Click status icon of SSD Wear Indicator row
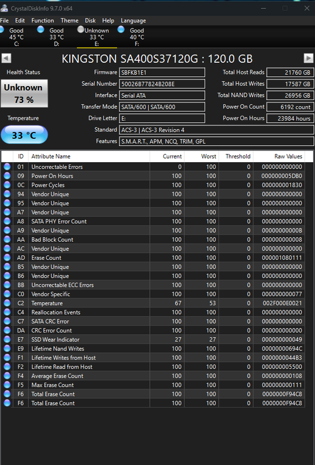 pyautogui.click(x=7, y=339)
